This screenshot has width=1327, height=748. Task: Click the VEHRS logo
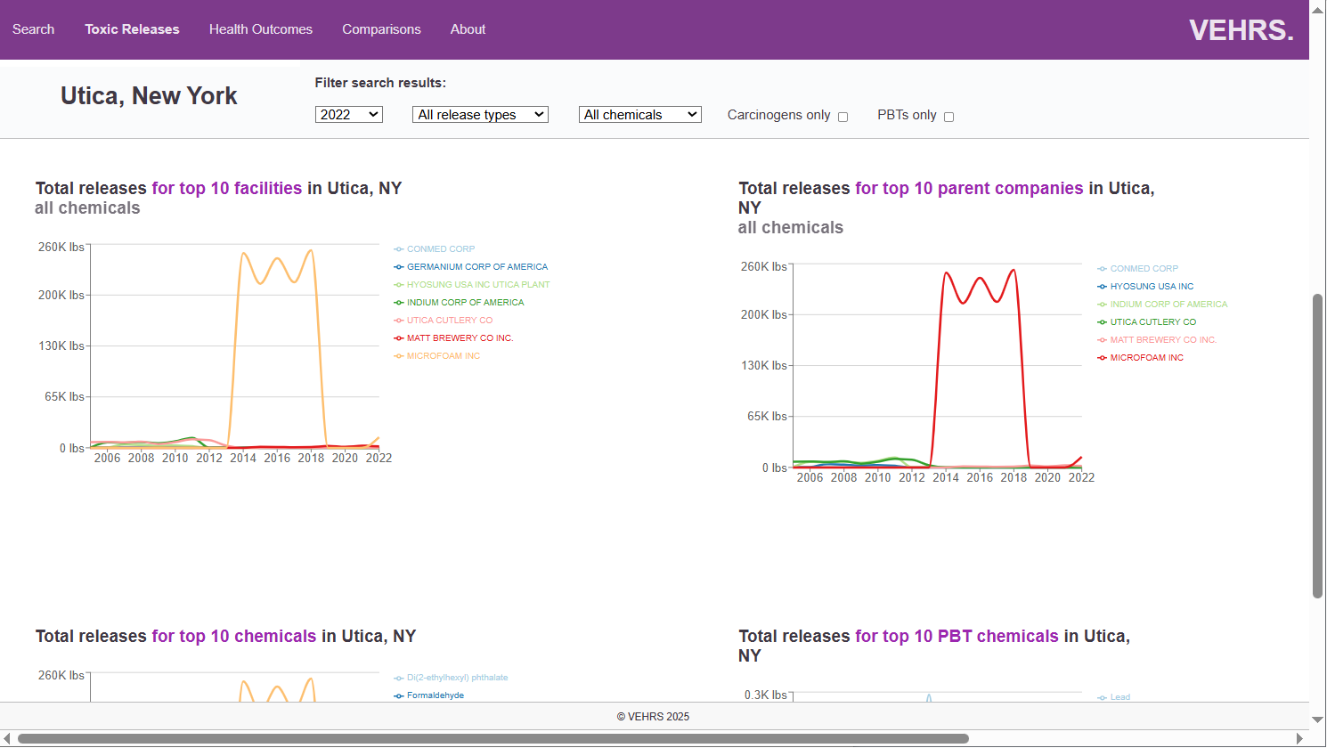[1241, 30]
